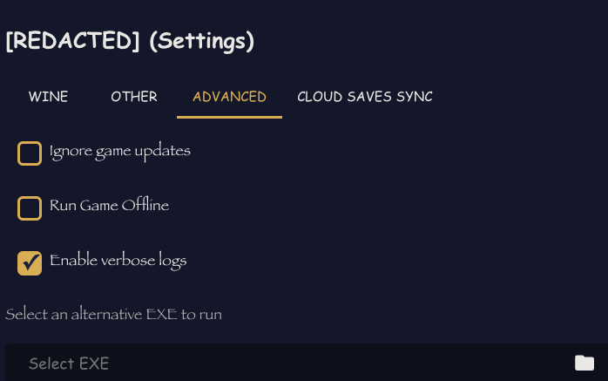Screen dimensions: 608x381
Task: Toggle the Ignore game updates checkbox
Action: tap(30, 153)
